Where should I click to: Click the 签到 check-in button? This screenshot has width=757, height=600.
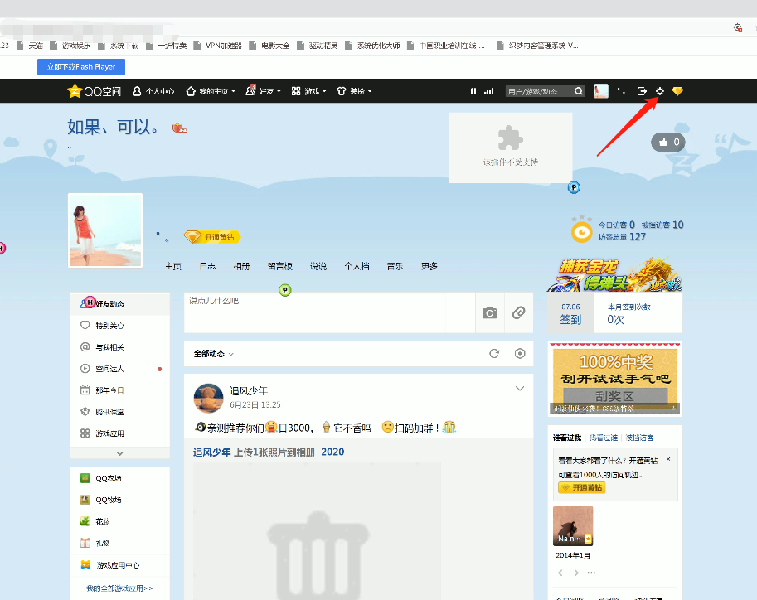[570, 314]
